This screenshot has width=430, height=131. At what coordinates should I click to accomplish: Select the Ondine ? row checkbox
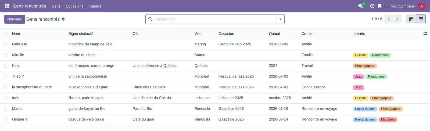coord(6,119)
